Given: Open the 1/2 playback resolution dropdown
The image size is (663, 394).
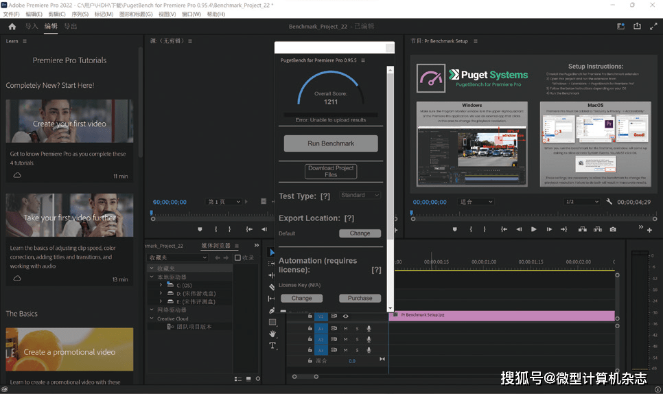Looking at the screenshot, I should point(582,202).
